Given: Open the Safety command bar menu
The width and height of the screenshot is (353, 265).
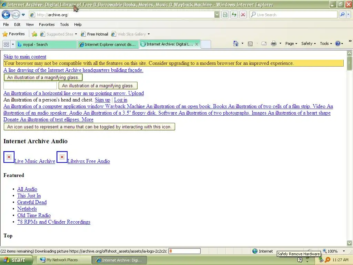Looking at the screenshot, I should tap(309, 44).
